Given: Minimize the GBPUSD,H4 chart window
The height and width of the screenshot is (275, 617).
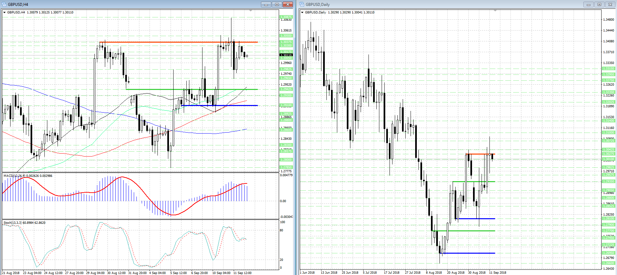Looking at the screenshot, I should pos(266,4).
